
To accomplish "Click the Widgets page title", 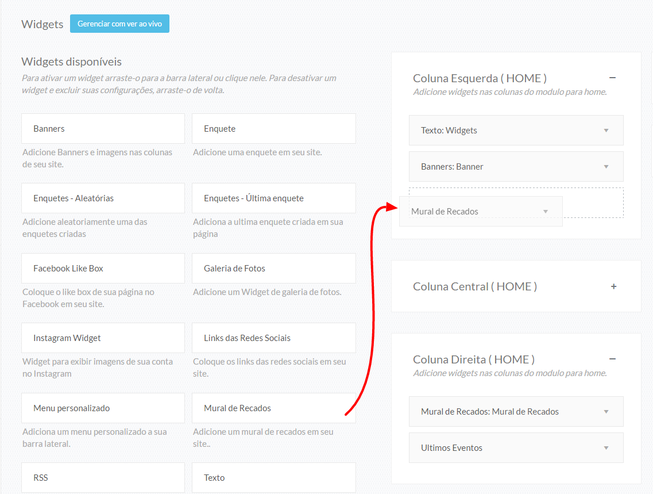I will pos(42,24).
